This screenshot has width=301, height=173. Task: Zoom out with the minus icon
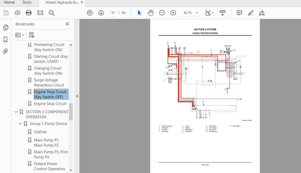pyautogui.click(x=162, y=13)
